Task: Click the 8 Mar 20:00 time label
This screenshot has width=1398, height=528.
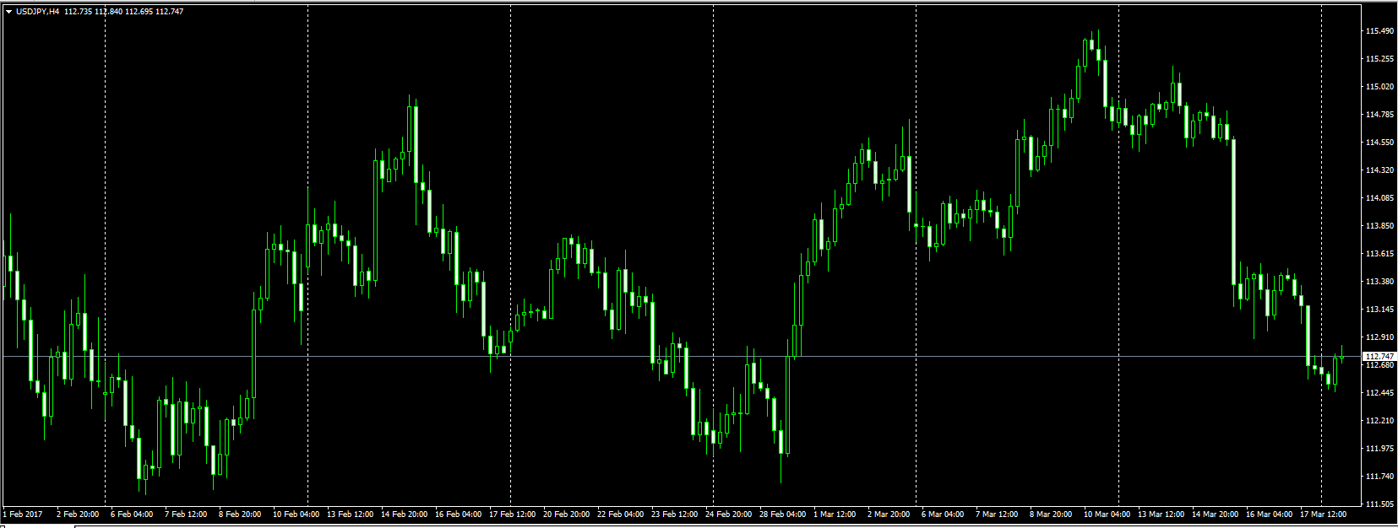Action: point(1051,515)
